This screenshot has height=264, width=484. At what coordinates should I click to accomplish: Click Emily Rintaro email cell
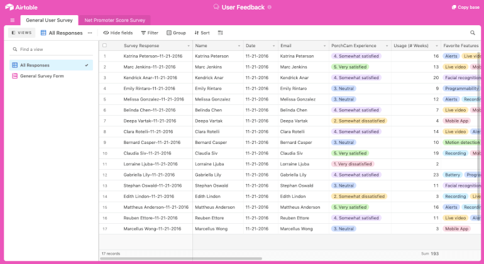pyautogui.click(x=304, y=89)
